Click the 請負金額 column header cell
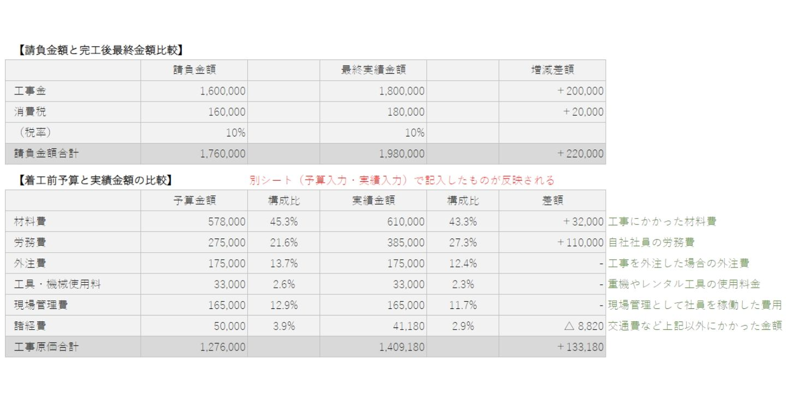Viewport: 786px width, 393px height. tap(194, 70)
